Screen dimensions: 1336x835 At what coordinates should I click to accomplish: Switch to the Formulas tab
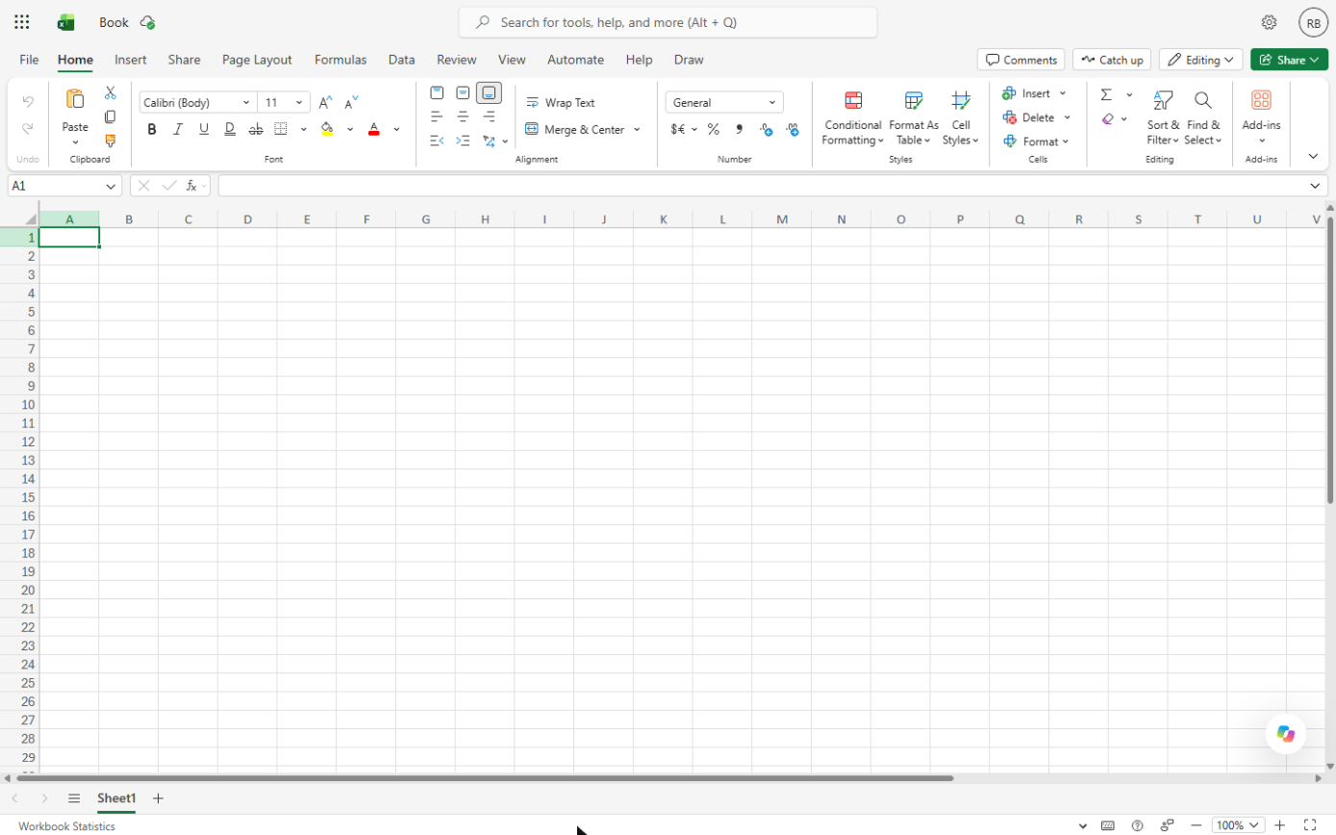tap(340, 60)
